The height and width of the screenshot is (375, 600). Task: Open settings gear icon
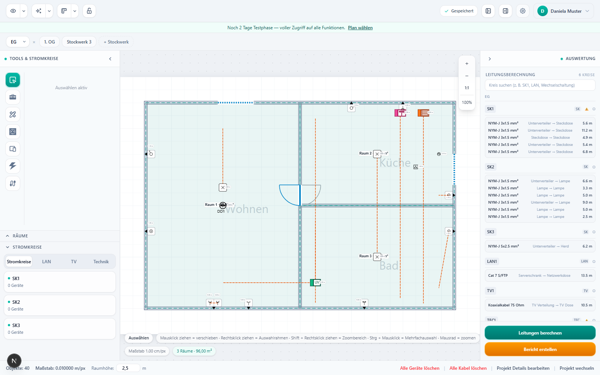[x=523, y=11]
